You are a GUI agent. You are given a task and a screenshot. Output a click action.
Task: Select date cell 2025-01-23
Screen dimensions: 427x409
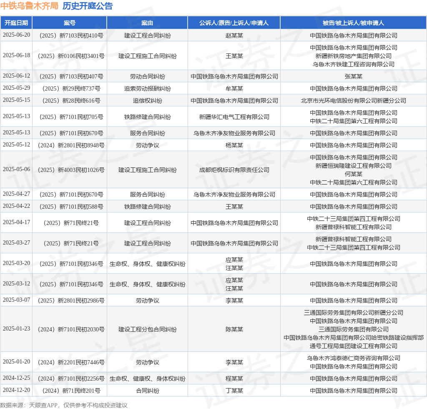coord(16,328)
